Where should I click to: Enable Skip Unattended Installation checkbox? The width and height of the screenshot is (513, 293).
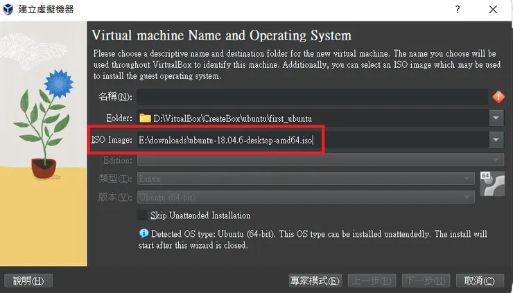tap(142, 215)
